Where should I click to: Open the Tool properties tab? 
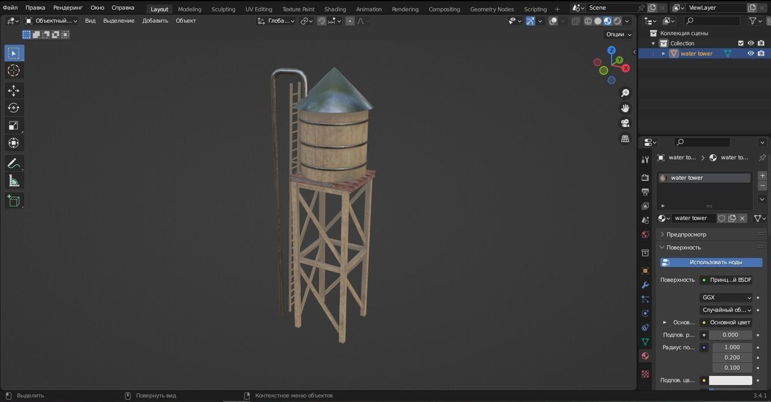[645, 159]
